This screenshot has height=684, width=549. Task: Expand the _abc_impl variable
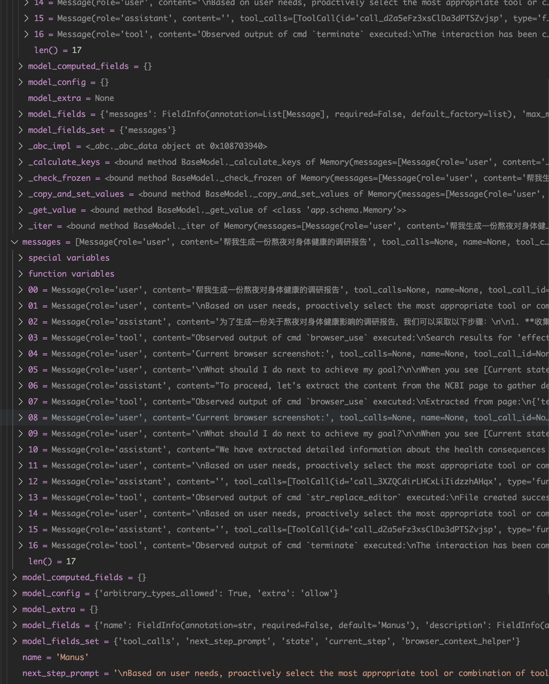pos(21,146)
